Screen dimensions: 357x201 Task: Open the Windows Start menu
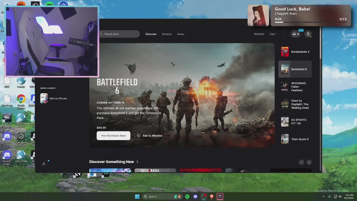[137, 197]
